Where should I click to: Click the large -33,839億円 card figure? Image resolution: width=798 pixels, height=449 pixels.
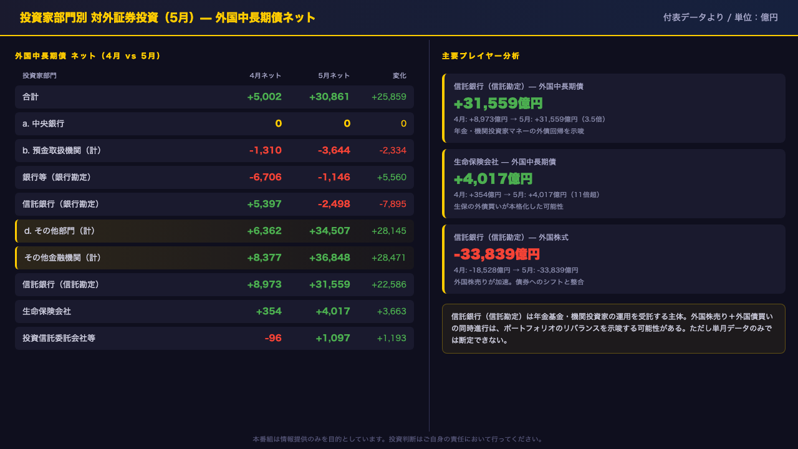(x=497, y=254)
